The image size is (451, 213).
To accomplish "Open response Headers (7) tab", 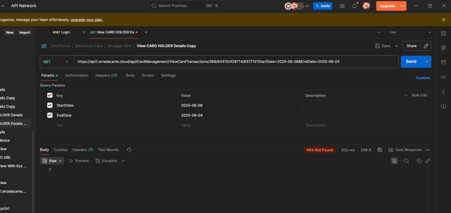I will point(83,150).
